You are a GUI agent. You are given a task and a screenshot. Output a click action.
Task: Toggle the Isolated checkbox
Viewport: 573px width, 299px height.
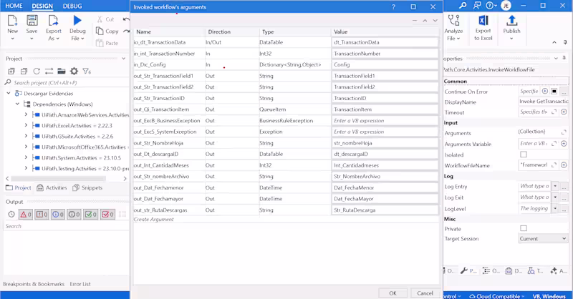coord(524,155)
